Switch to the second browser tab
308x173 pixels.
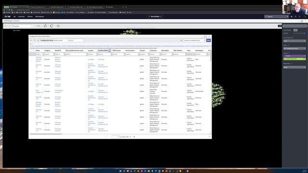tap(38, 7)
